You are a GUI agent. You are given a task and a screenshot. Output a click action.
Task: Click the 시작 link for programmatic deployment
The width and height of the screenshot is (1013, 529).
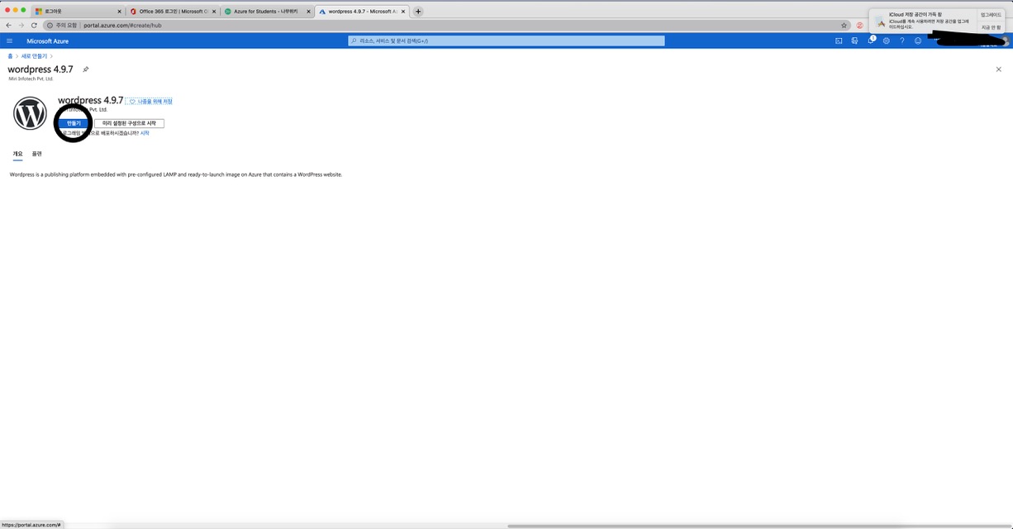145,133
